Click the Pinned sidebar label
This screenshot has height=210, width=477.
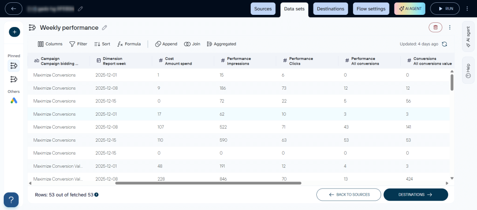coord(14,56)
